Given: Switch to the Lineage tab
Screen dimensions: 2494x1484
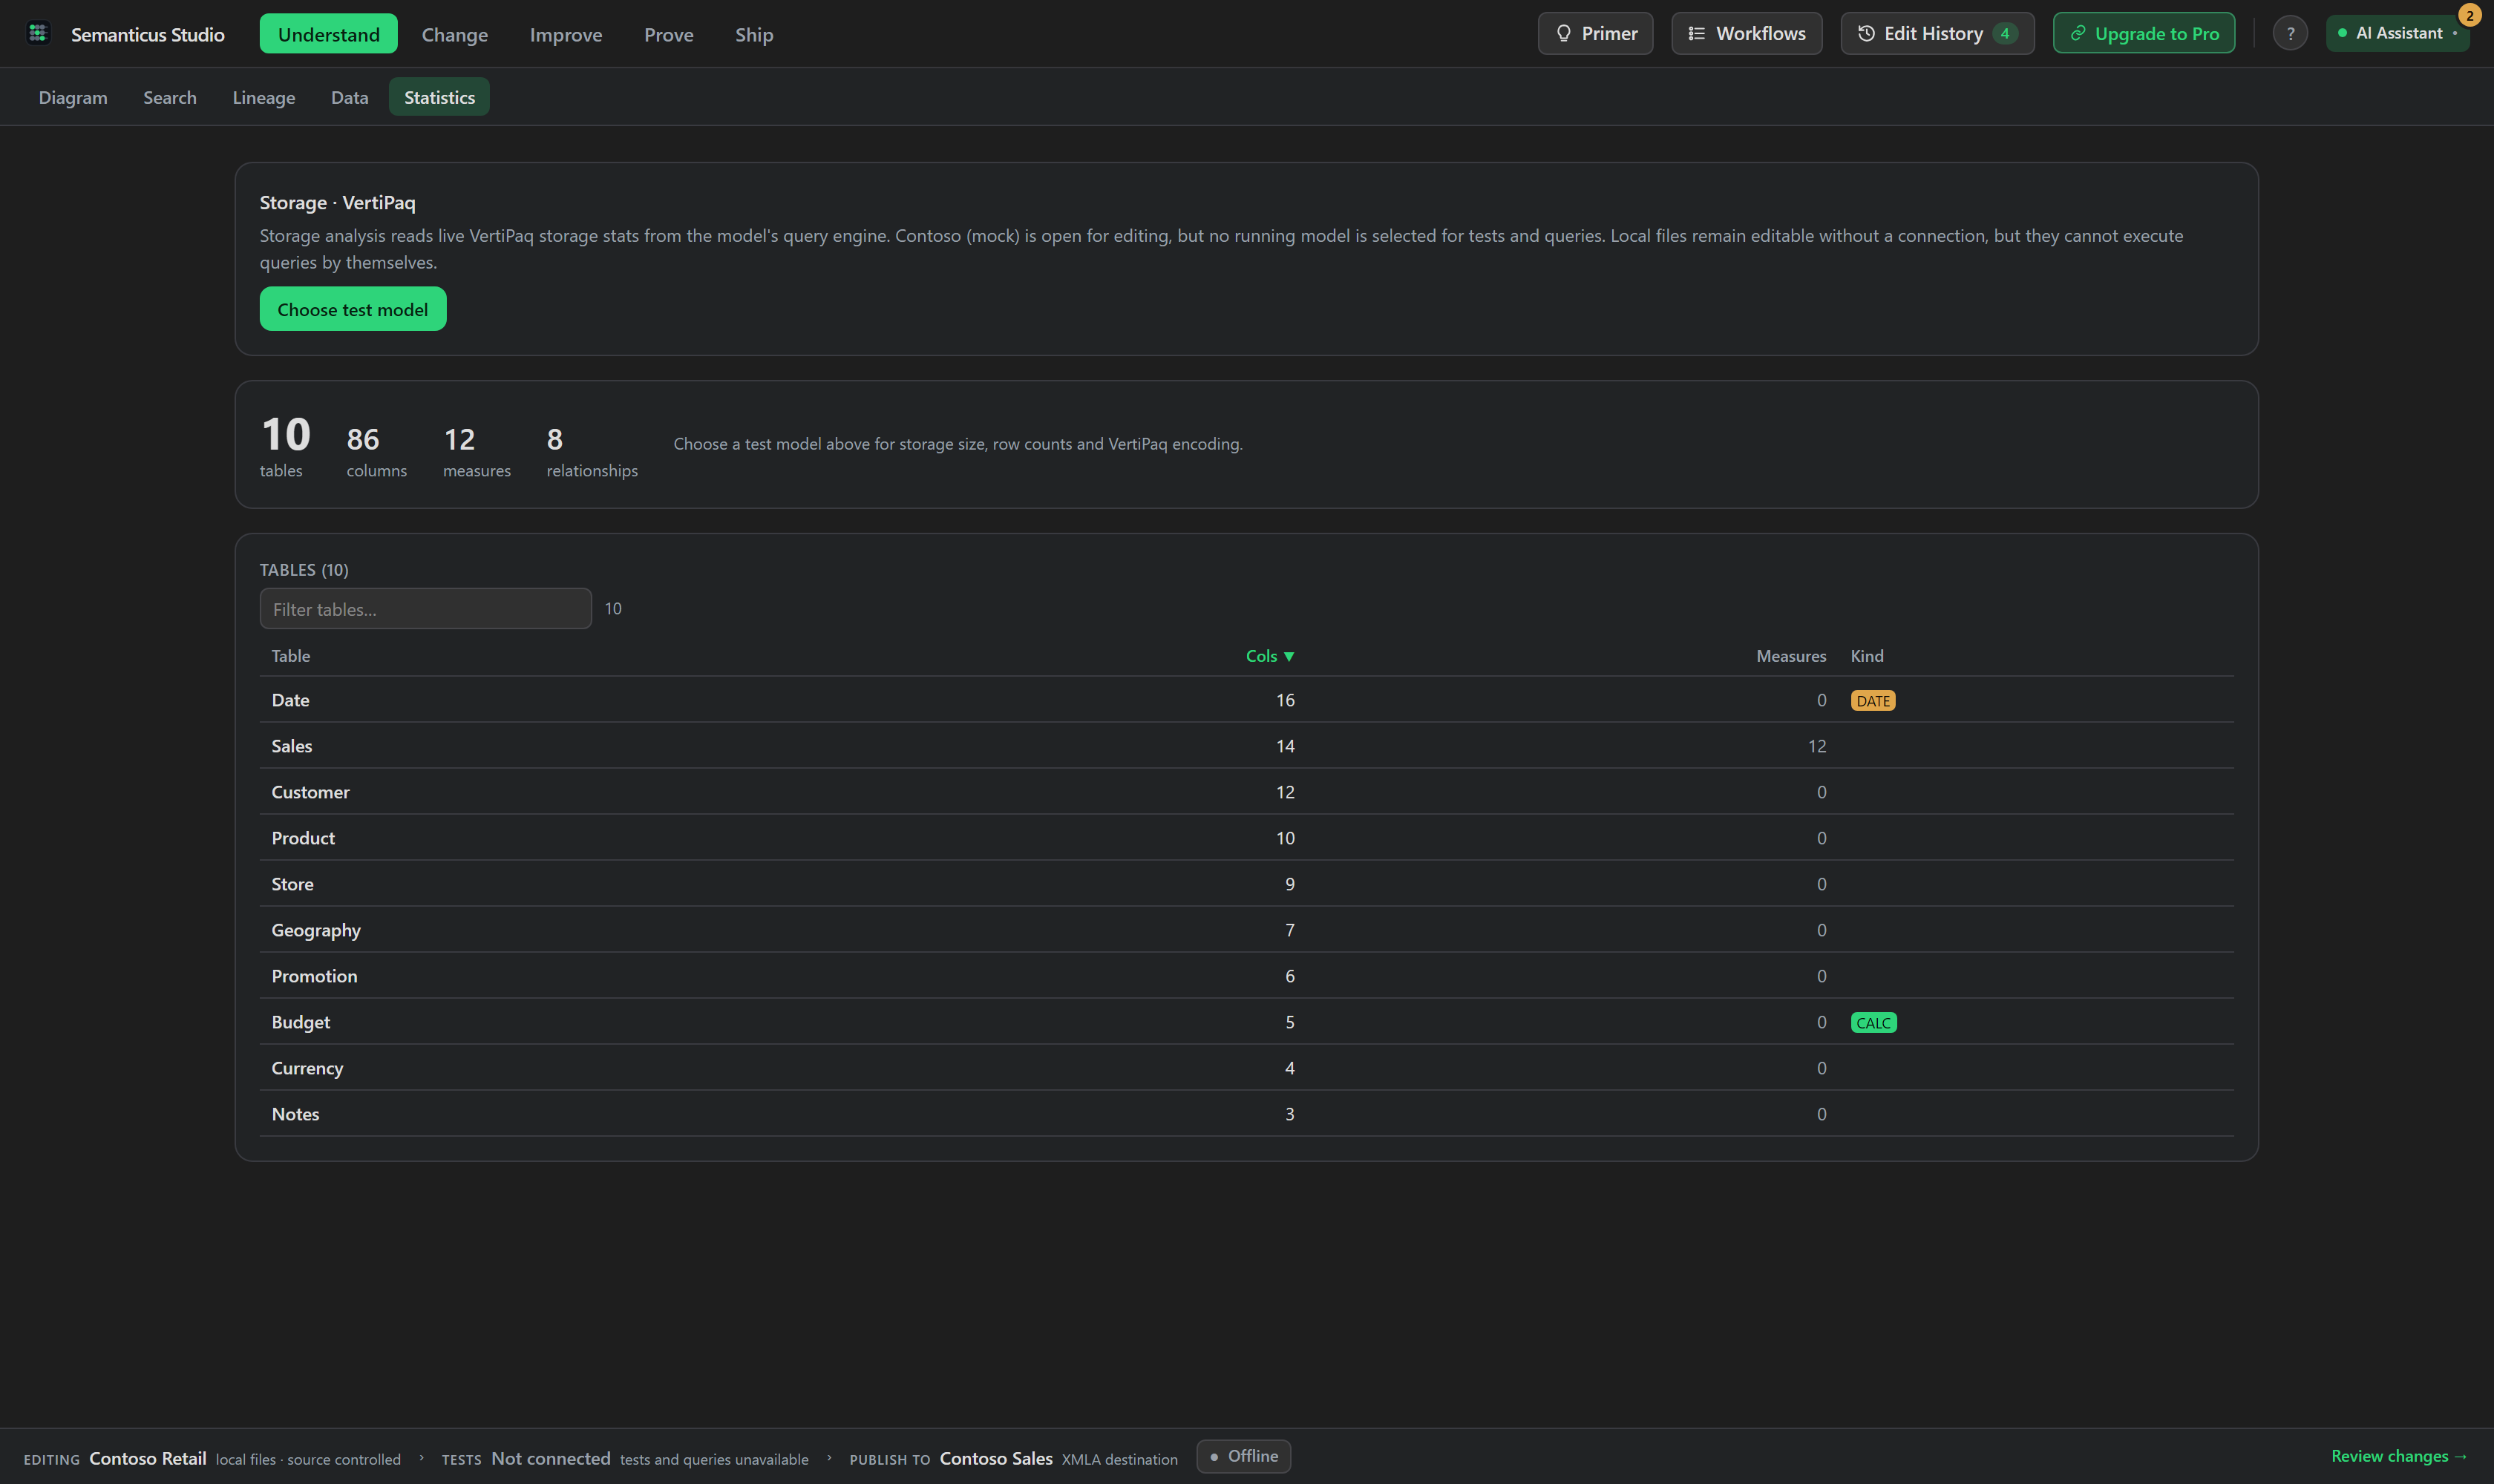Looking at the screenshot, I should pyautogui.click(x=263, y=97).
